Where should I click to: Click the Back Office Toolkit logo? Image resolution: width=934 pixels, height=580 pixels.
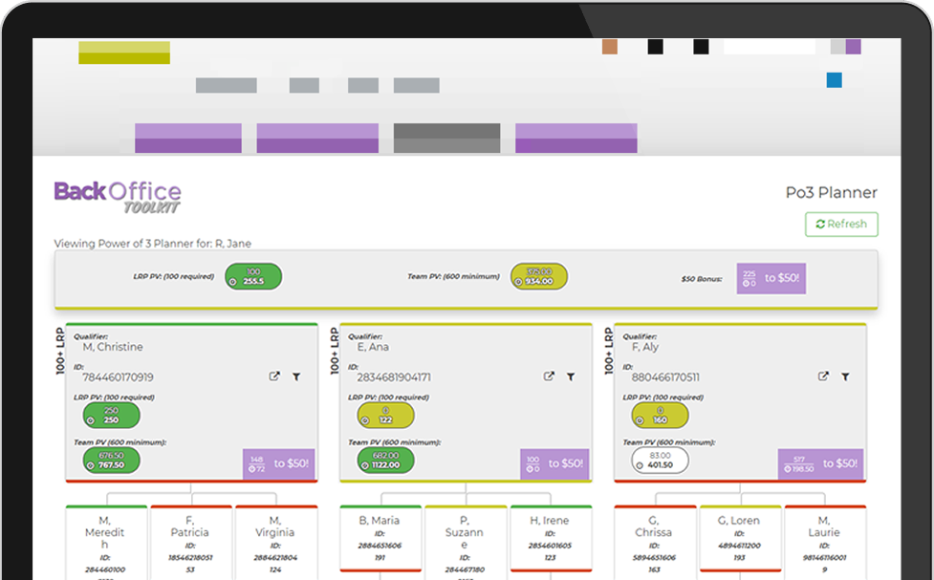click(x=118, y=196)
